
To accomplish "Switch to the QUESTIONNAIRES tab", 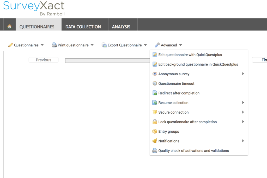I will point(39,24).
